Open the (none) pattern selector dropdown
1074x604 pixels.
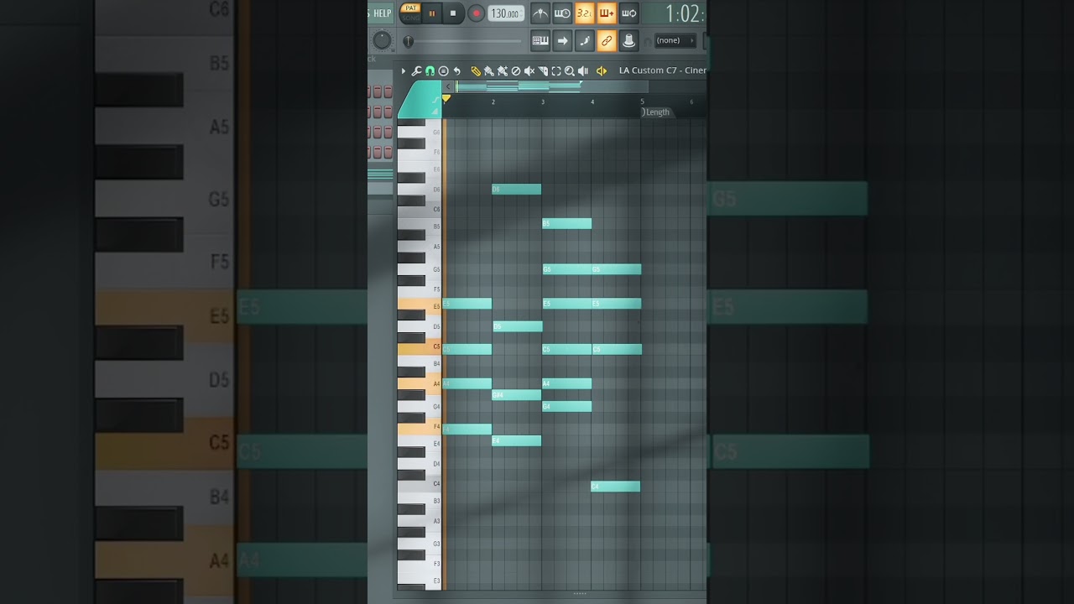[675, 40]
